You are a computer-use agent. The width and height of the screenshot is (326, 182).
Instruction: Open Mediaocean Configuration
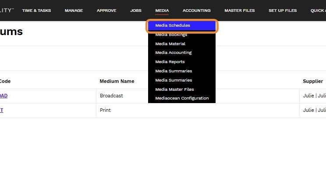pos(182,98)
